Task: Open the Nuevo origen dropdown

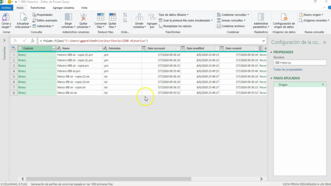Action: pos(311,15)
